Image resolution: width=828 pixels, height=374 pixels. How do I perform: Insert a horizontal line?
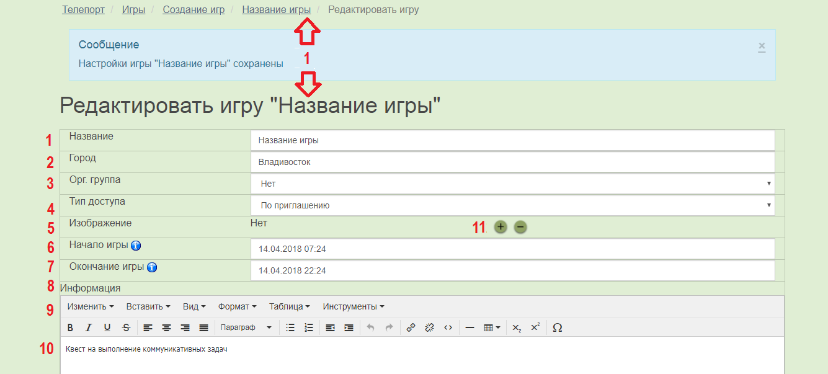click(x=470, y=327)
